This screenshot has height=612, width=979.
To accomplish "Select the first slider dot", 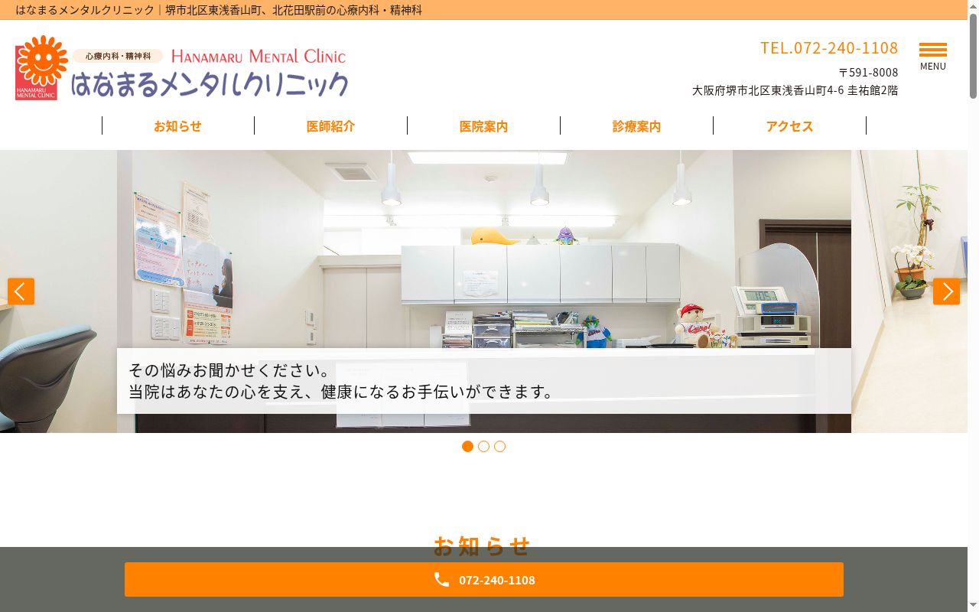I will click(x=467, y=447).
